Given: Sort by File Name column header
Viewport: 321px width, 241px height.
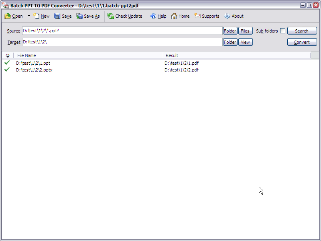Looking at the screenshot, I should coord(87,55).
